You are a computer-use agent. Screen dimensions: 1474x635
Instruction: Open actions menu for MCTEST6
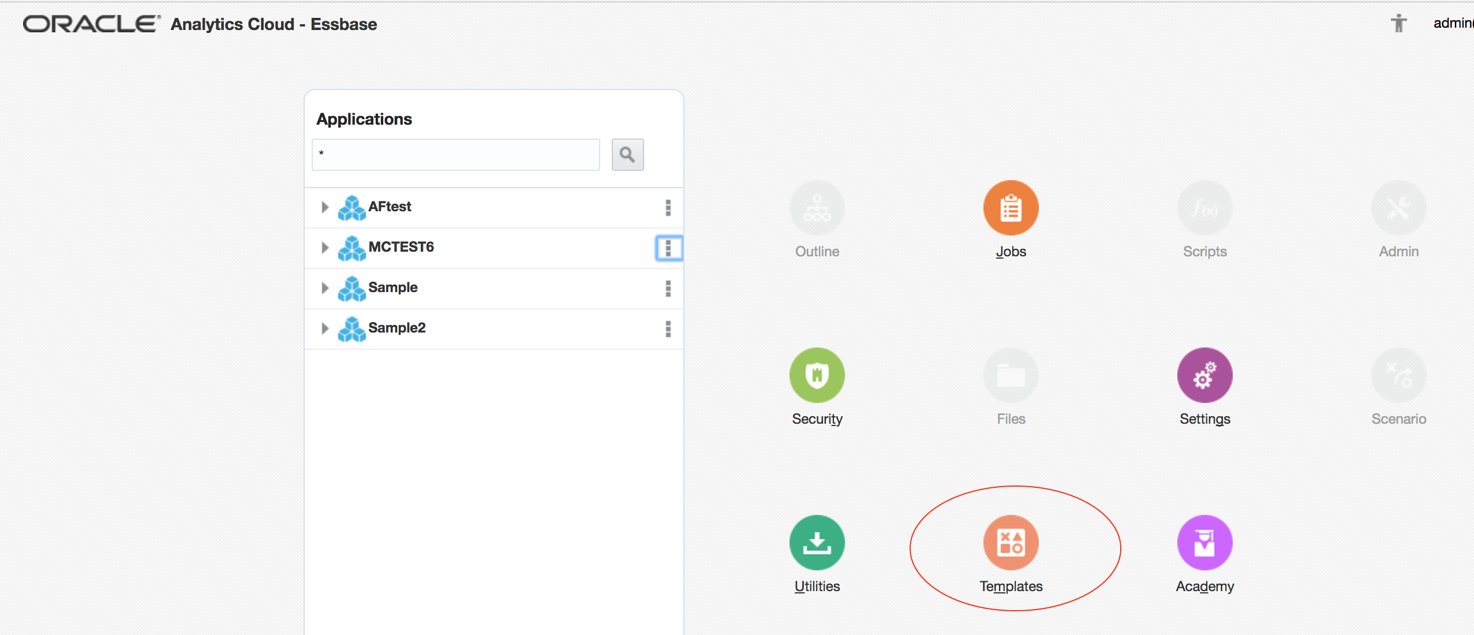tap(668, 248)
